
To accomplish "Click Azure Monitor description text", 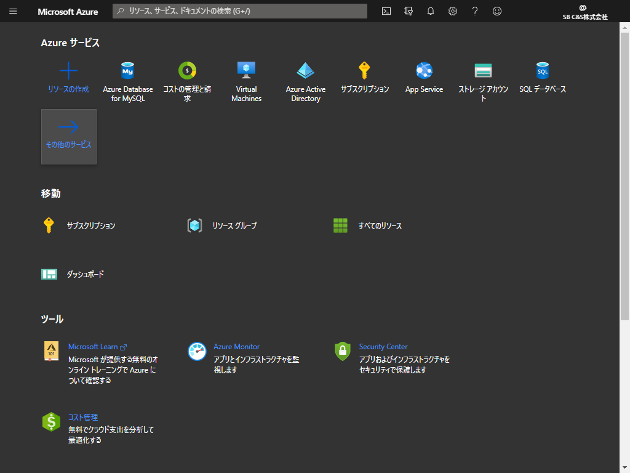I will point(257,365).
